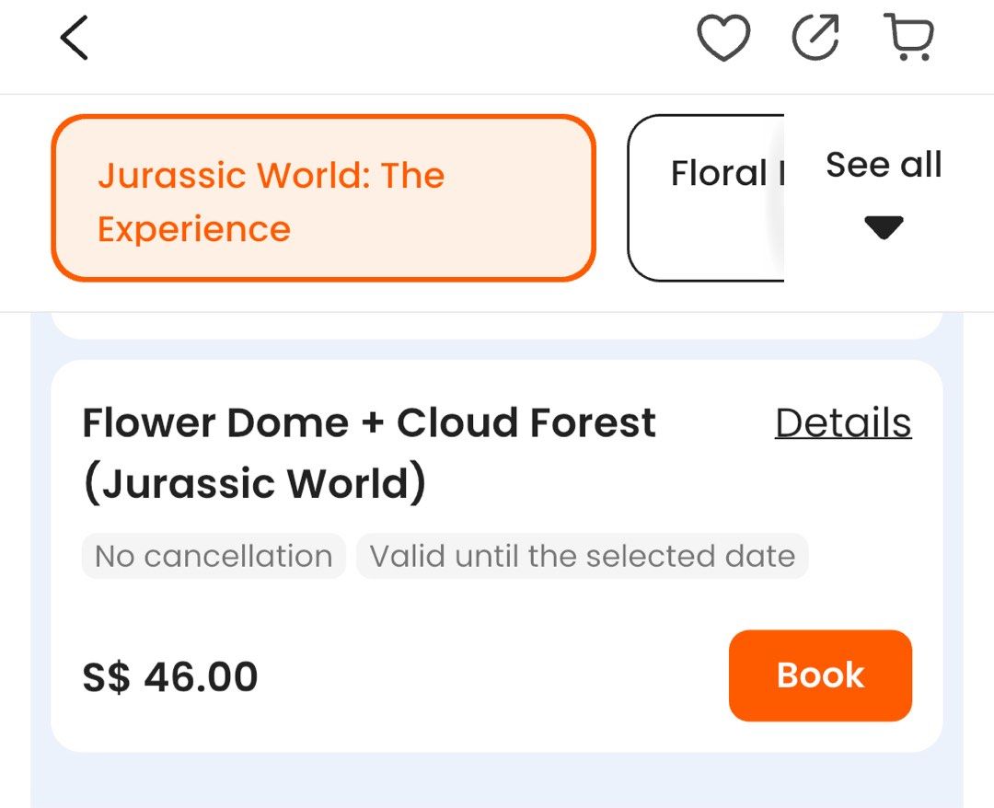Add this activity to wishlist via heart icon
Screen dimensions: 994x808
tap(724, 38)
